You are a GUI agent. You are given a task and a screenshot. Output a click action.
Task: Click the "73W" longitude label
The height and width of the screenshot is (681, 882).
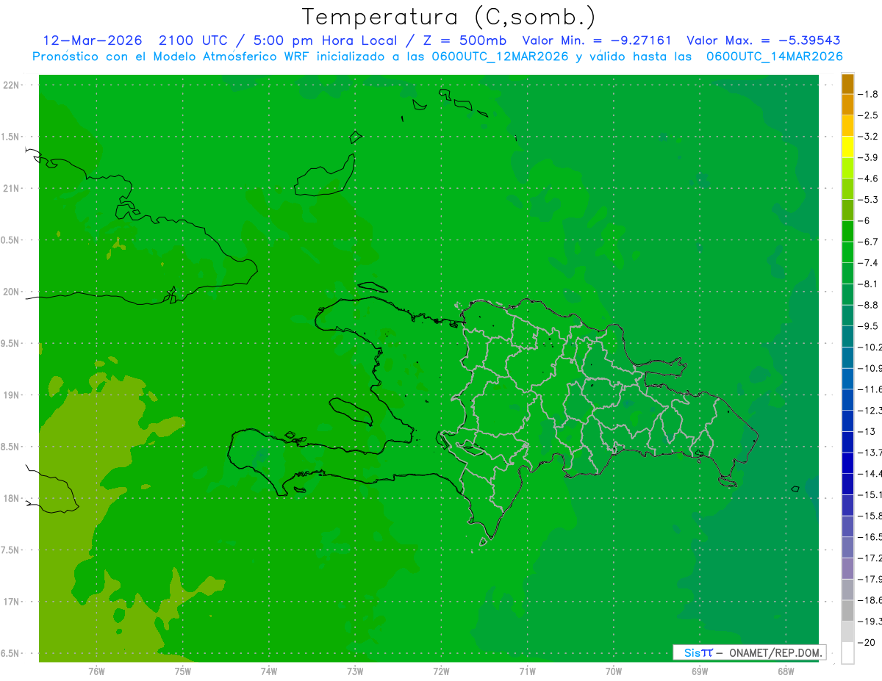click(x=355, y=672)
